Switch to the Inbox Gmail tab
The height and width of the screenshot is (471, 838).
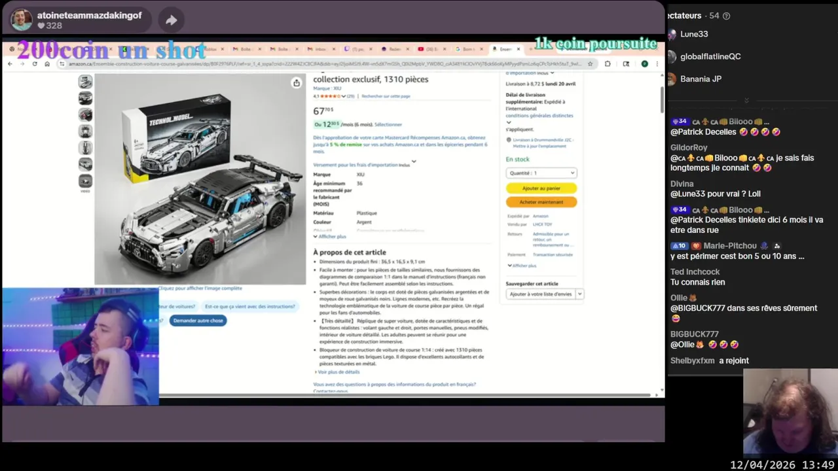tap(319, 49)
